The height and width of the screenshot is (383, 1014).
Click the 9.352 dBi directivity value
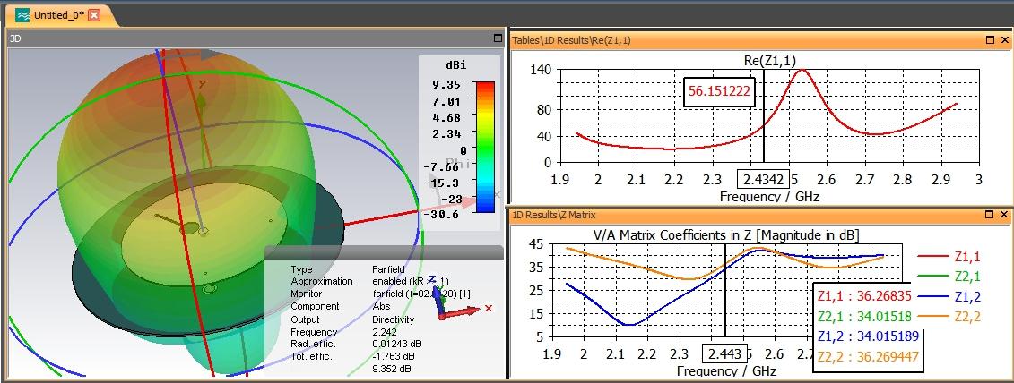393,369
